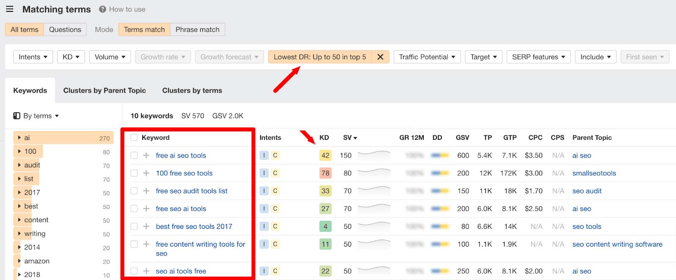The height and width of the screenshot is (280, 676).
Task: Click the By terms panel icon
Action: coord(17,116)
